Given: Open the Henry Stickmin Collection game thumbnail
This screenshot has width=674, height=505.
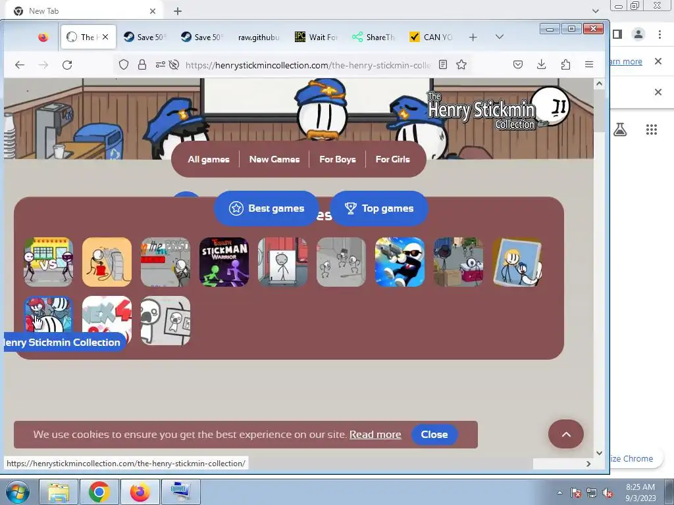Looking at the screenshot, I should click(x=48, y=315).
